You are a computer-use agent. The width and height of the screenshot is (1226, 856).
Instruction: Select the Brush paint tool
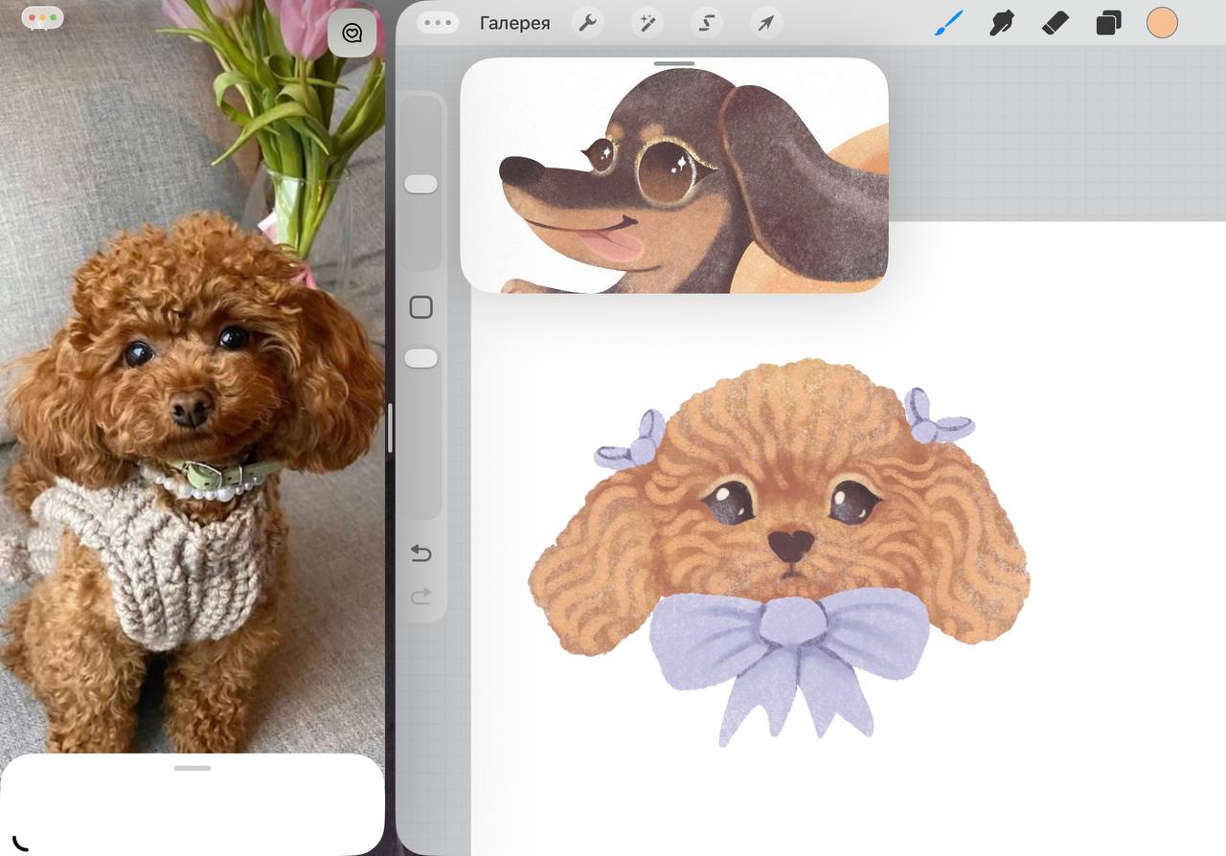[x=948, y=23]
